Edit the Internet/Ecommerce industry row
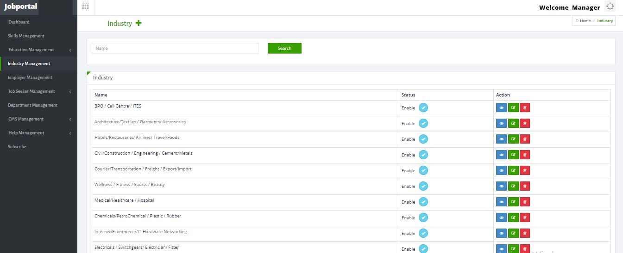623x253 pixels. tap(513, 233)
